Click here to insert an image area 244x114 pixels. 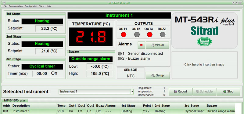click(x=204, y=65)
